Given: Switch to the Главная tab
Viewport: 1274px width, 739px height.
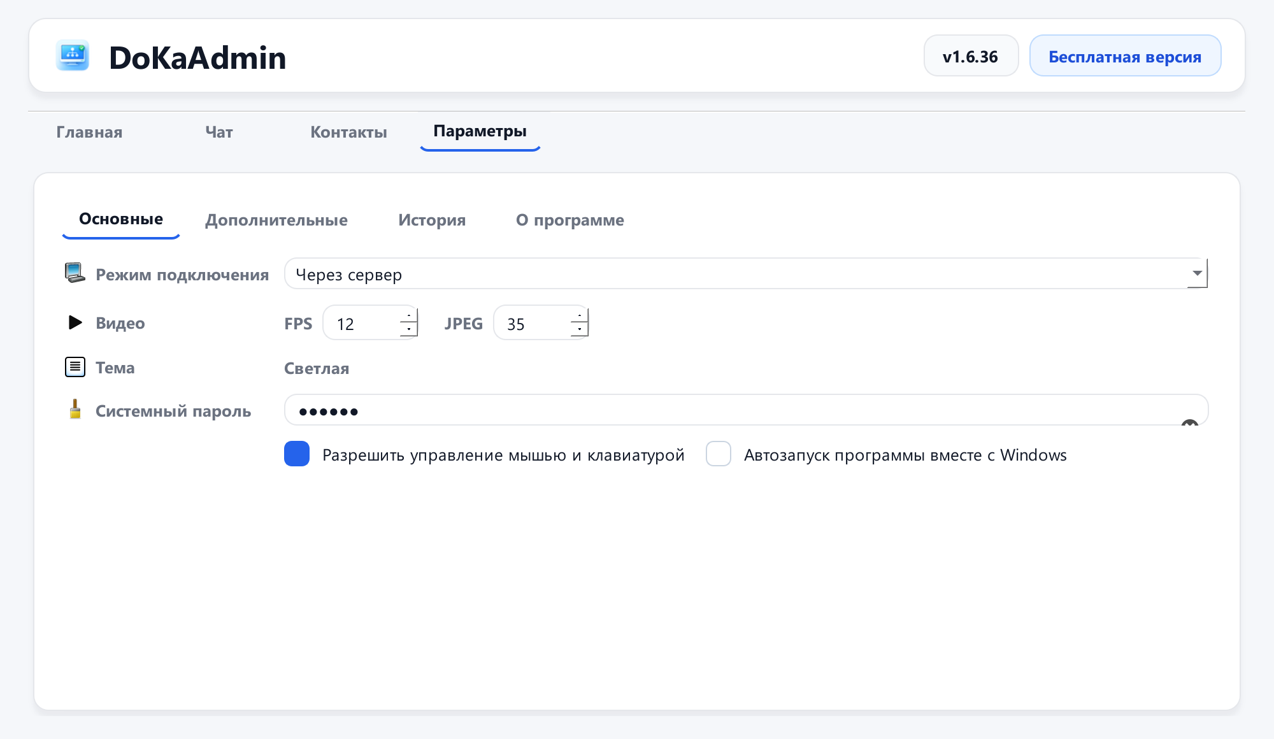Looking at the screenshot, I should click(89, 132).
